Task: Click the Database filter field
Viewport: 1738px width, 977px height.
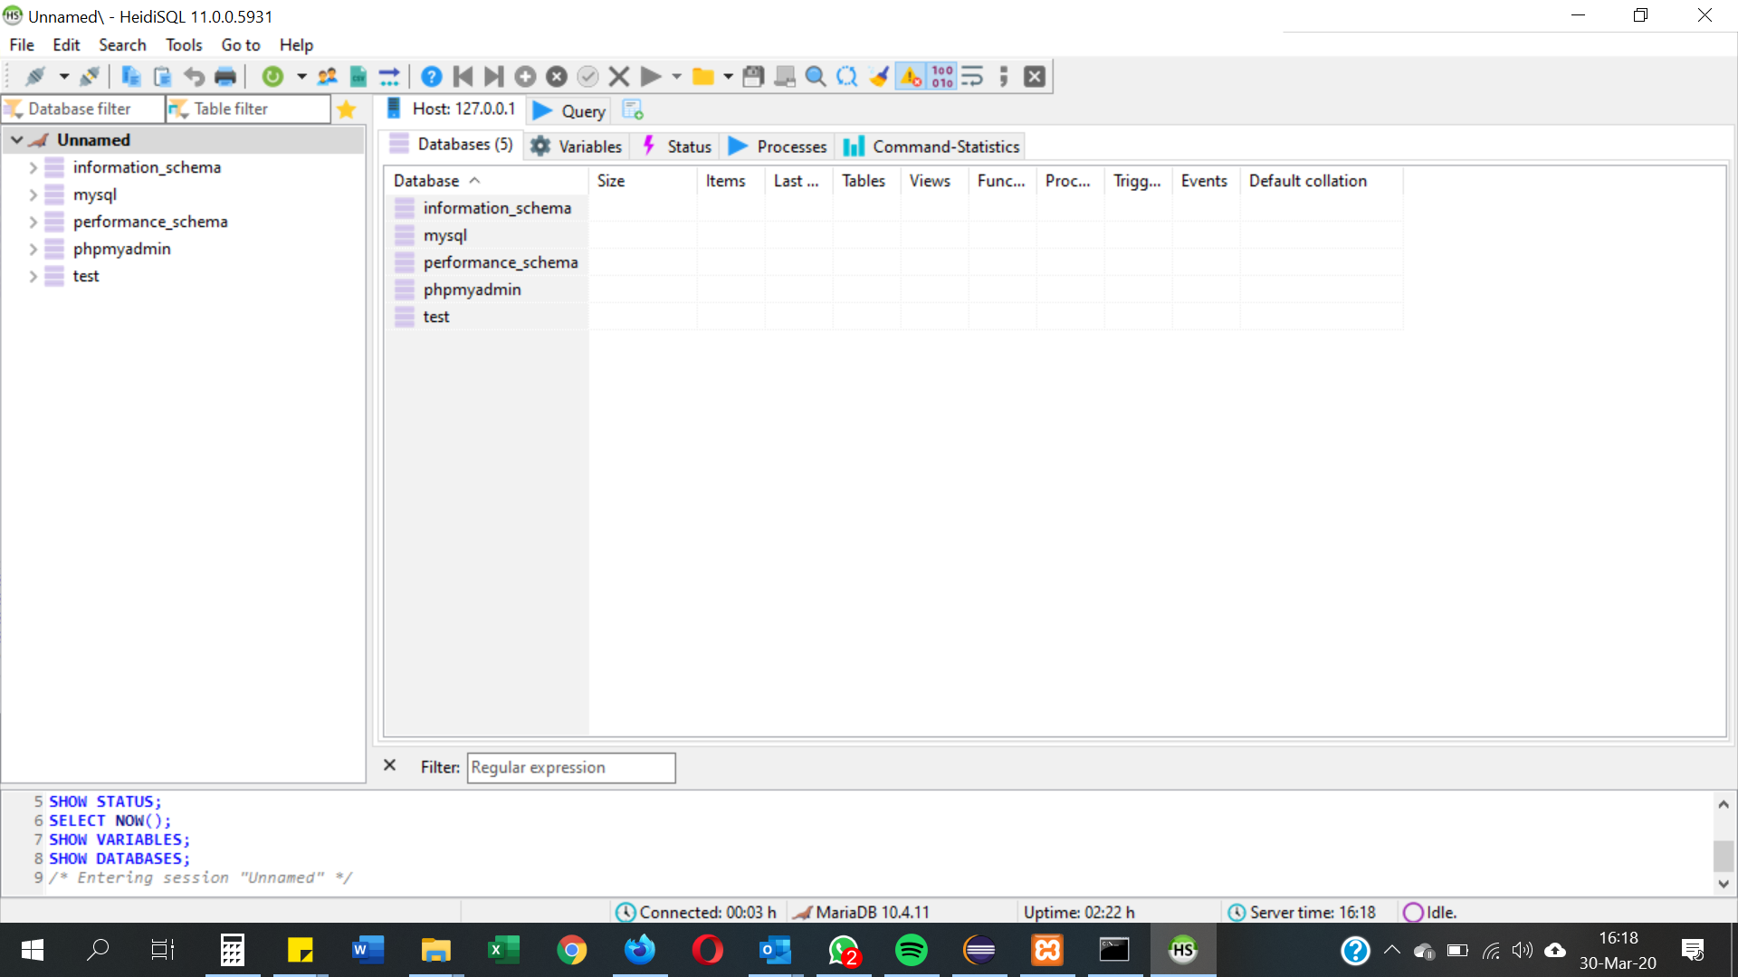Action: pos(83,109)
